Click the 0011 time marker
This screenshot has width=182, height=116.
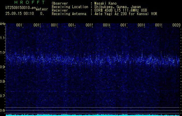(20, 25)
